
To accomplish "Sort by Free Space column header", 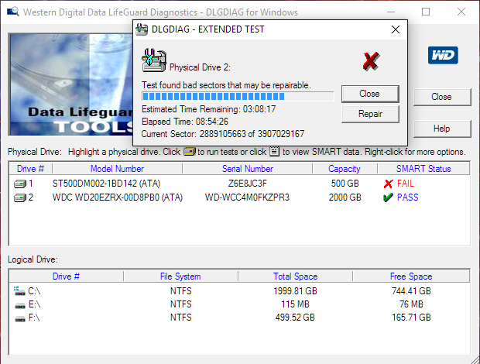I will pos(411,276).
